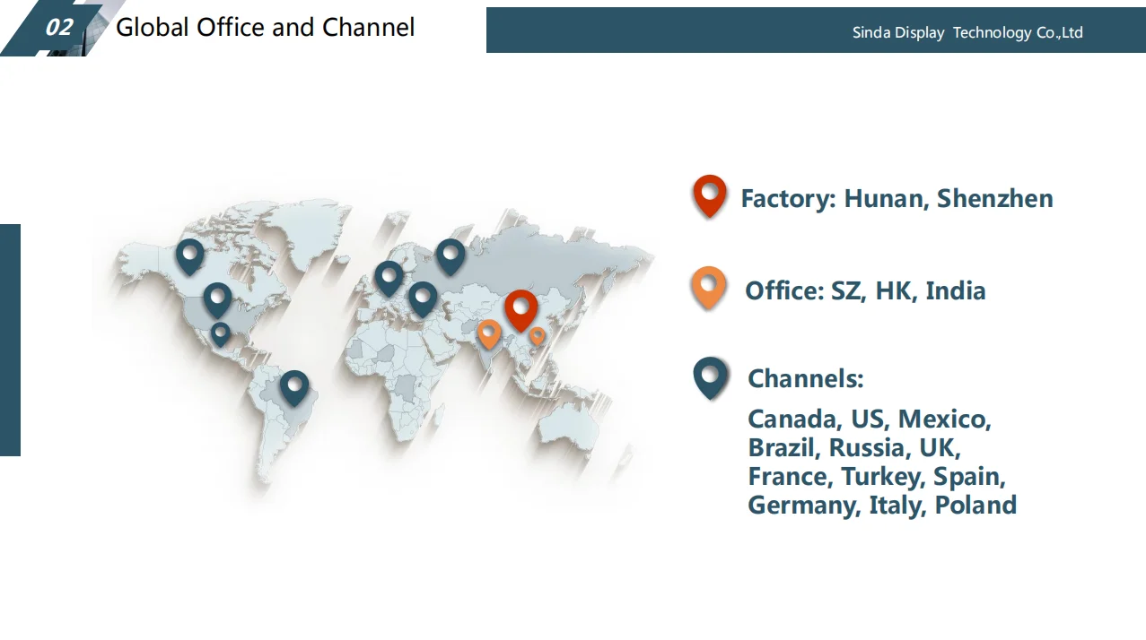The height and width of the screenshot is (640, 1146).
Task: Click the 'Office: SZ, HK, India' text
Action: [x=865, y=290]
